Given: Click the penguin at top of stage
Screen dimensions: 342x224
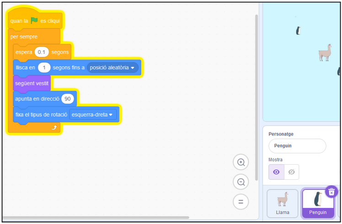Looking at the screenshot, I should coord(298,31).
